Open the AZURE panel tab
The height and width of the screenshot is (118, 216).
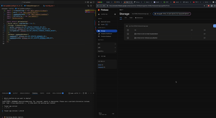pos(48,93)
